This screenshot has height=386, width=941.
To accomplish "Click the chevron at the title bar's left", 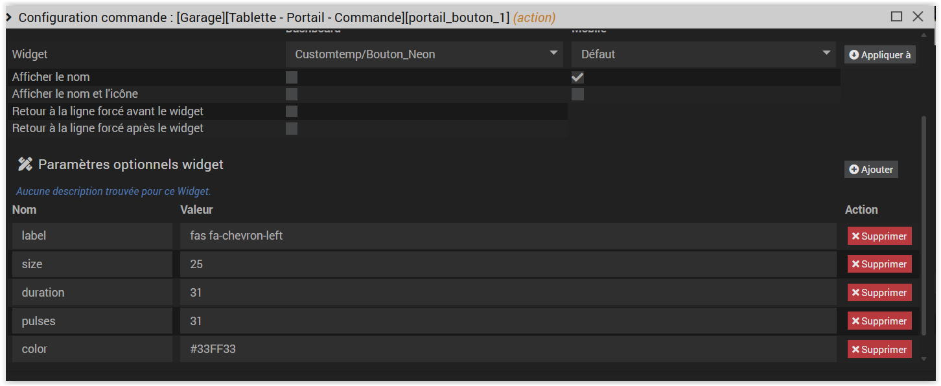I will (x=9, y=17).
